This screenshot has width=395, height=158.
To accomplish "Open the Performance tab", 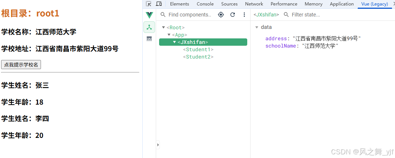I will click(x=284, y=4).
